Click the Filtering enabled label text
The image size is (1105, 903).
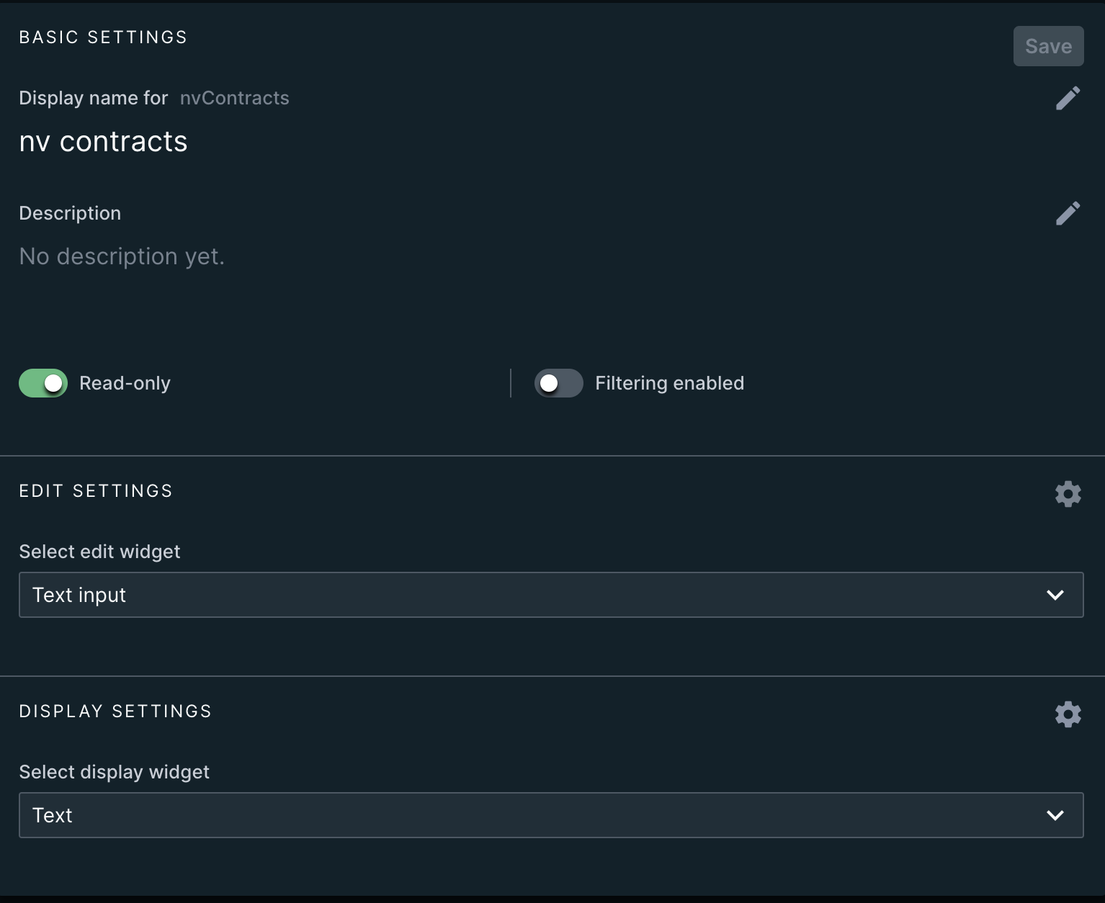[x=669, y=383]
